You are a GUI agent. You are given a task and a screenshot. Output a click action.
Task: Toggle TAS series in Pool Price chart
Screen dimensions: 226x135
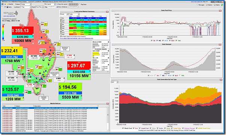(x=176, y=41)
